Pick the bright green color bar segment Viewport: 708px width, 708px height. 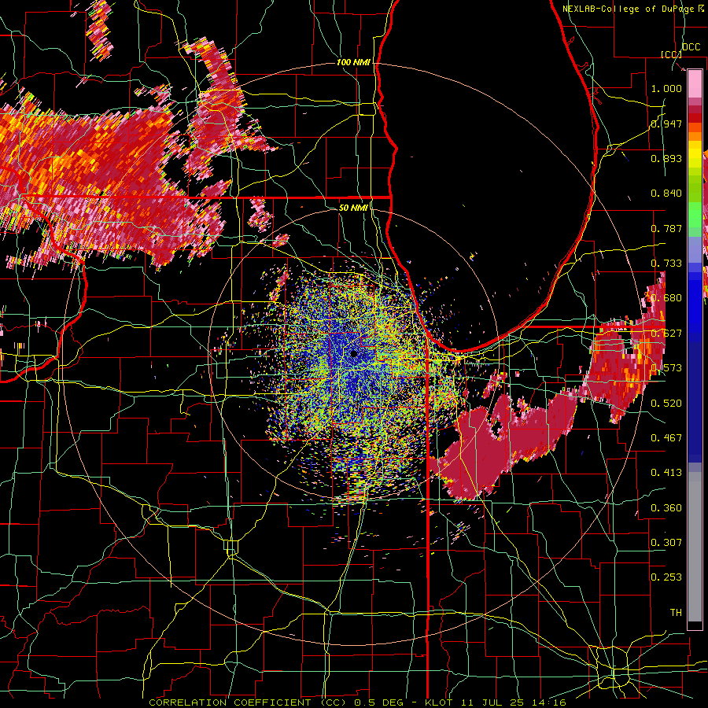coord(695,215)
